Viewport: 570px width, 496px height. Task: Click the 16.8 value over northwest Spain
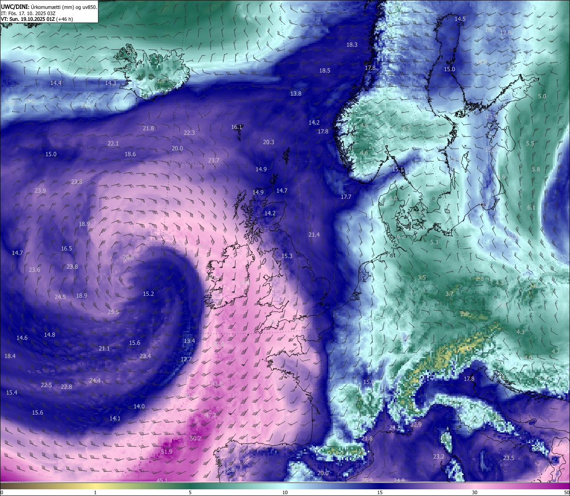tap(229, 470)
